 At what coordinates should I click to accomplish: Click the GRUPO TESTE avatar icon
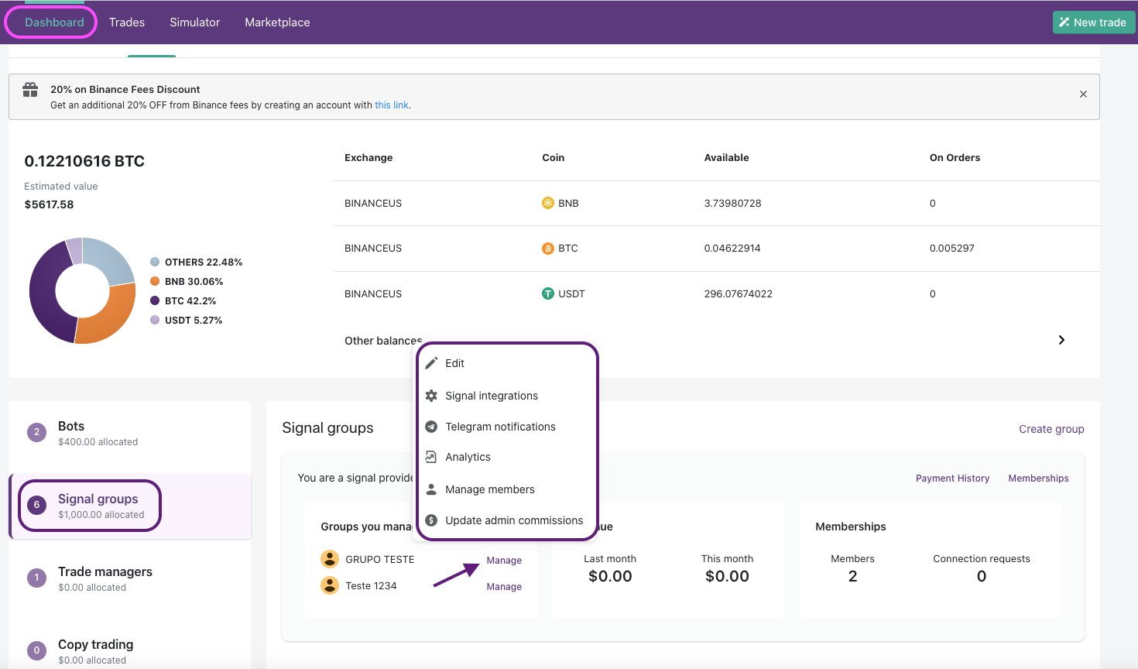point(330,559)
